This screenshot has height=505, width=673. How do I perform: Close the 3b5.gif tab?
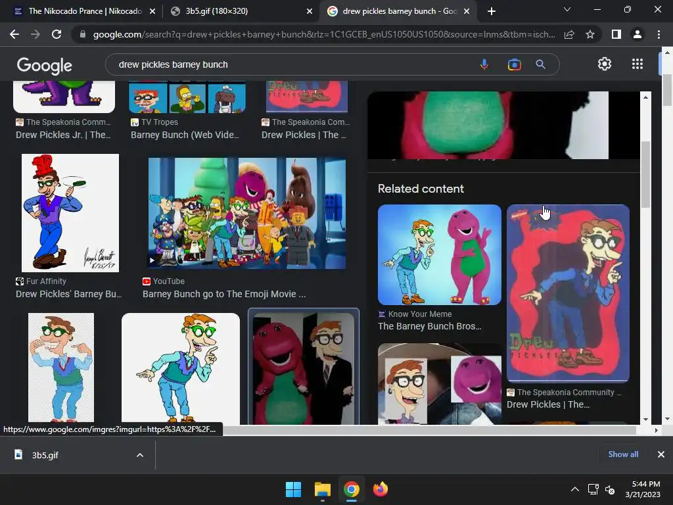click(310, 11)
